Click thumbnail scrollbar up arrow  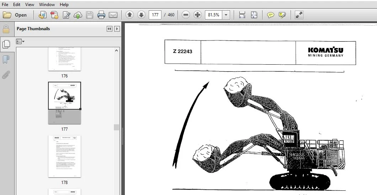(116, 51)
